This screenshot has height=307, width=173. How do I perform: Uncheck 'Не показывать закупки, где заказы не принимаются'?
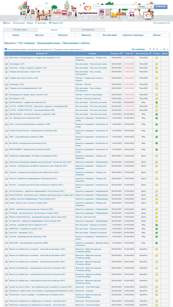click(x=6, y=49)
